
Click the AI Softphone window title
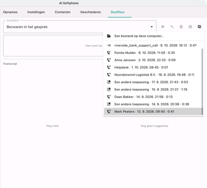(69, 3)
